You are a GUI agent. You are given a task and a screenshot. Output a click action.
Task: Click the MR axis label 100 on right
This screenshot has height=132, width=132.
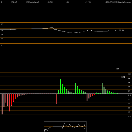pos(129,74)
